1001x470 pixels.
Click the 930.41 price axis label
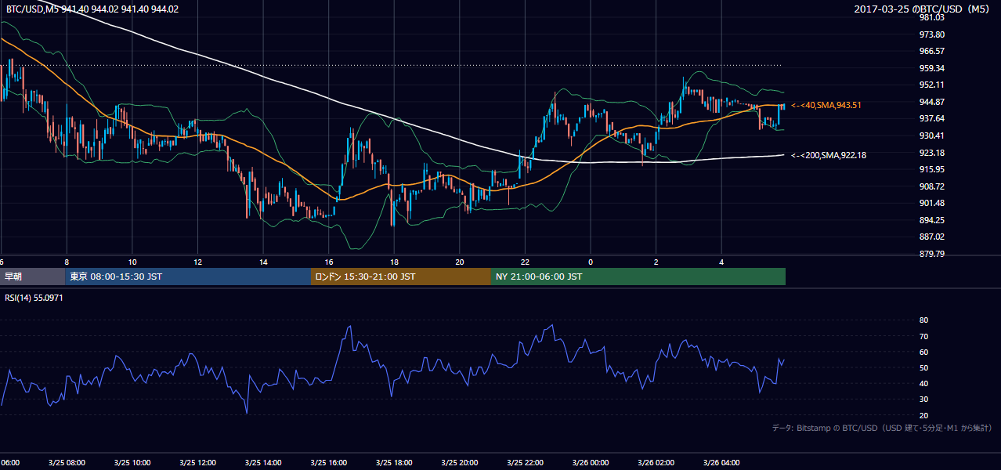pos(931,136)
